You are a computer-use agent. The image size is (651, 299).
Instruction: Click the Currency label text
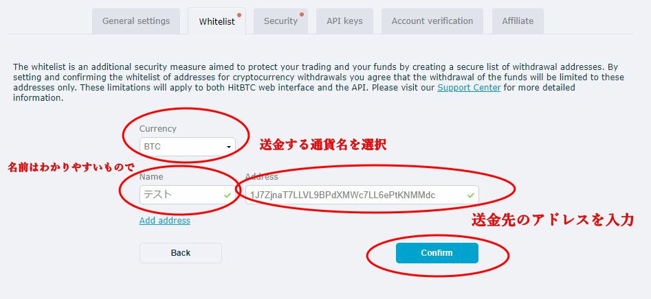158,129
